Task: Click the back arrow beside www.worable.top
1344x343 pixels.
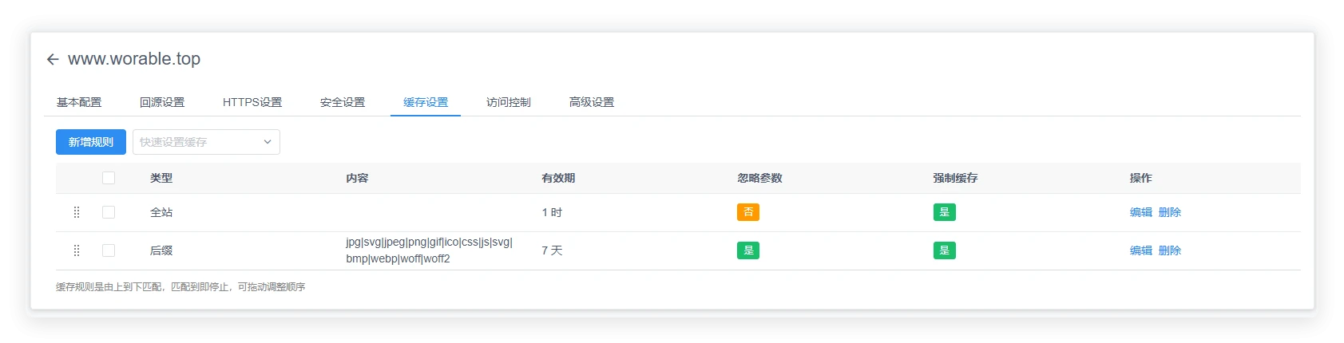Action: point(53,59)
